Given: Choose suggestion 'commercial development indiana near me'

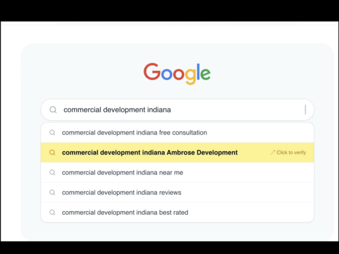Looking at the screenshot, I should point(177,173).
